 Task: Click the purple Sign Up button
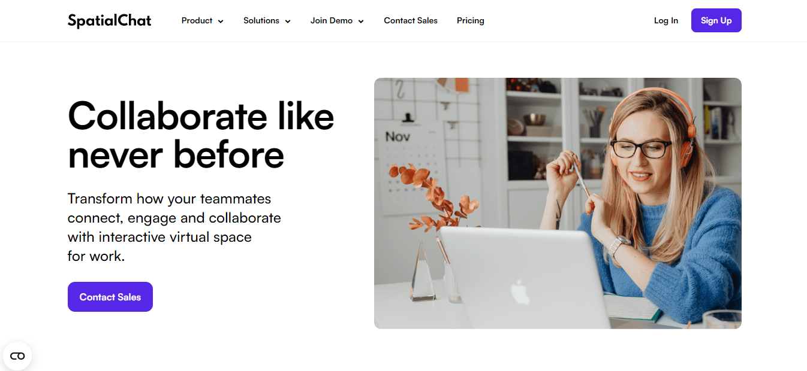(716, 20)
